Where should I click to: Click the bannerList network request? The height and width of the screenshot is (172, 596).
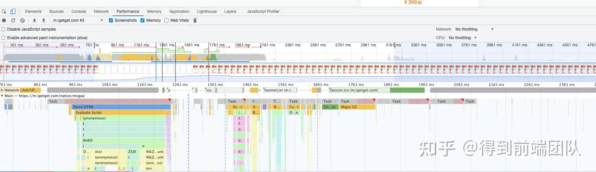pos(280,90)
